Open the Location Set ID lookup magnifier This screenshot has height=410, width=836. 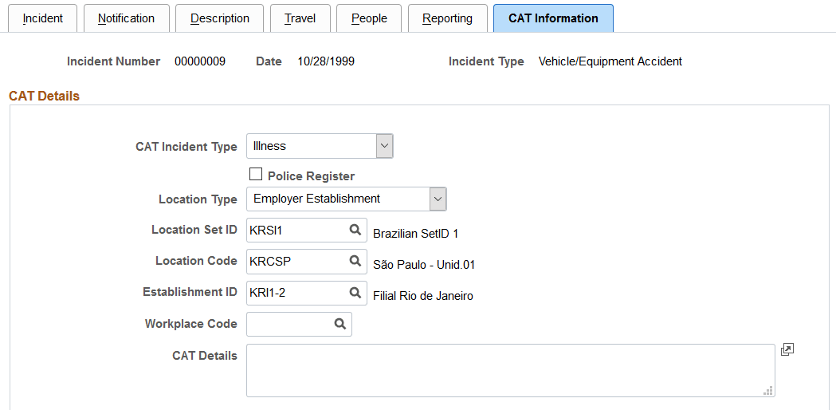tap(355, 230)
